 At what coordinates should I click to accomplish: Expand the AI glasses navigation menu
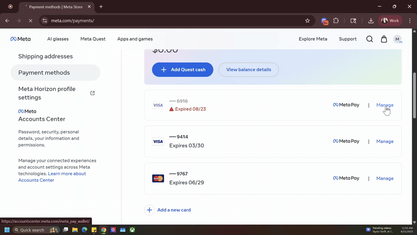pos(57,39)
